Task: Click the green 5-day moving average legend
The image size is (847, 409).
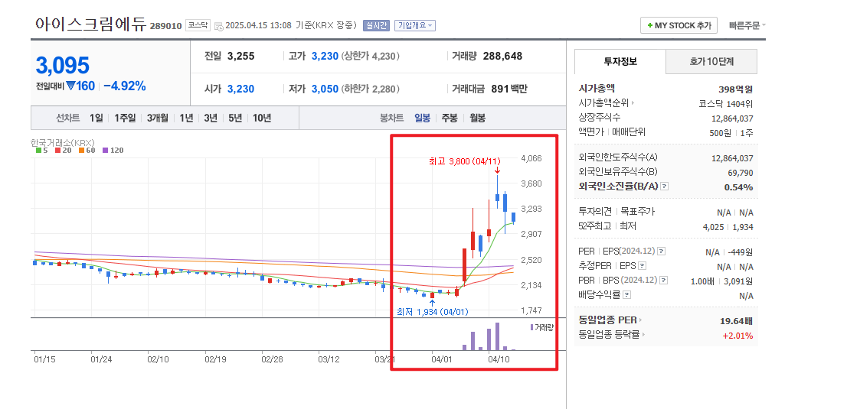Action: 42,151
